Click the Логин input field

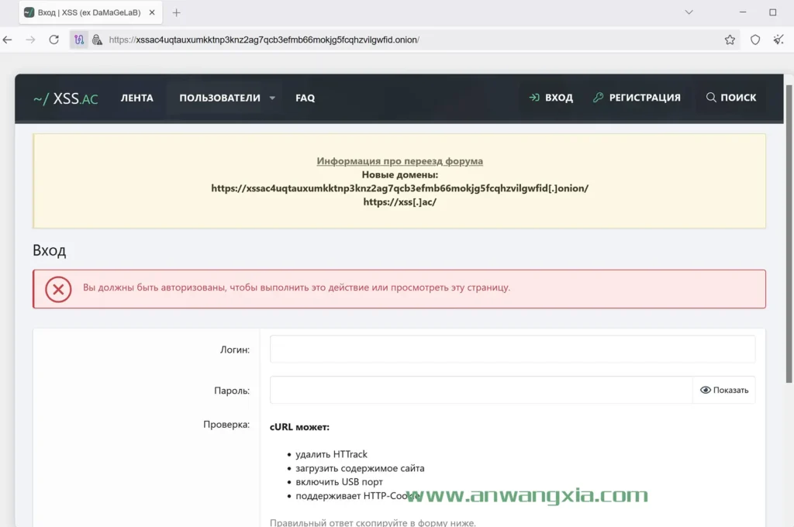point(512,350)
